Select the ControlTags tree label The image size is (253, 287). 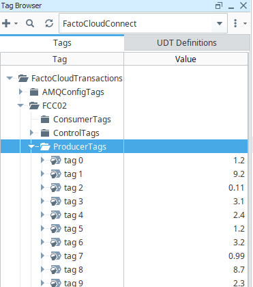76,133
